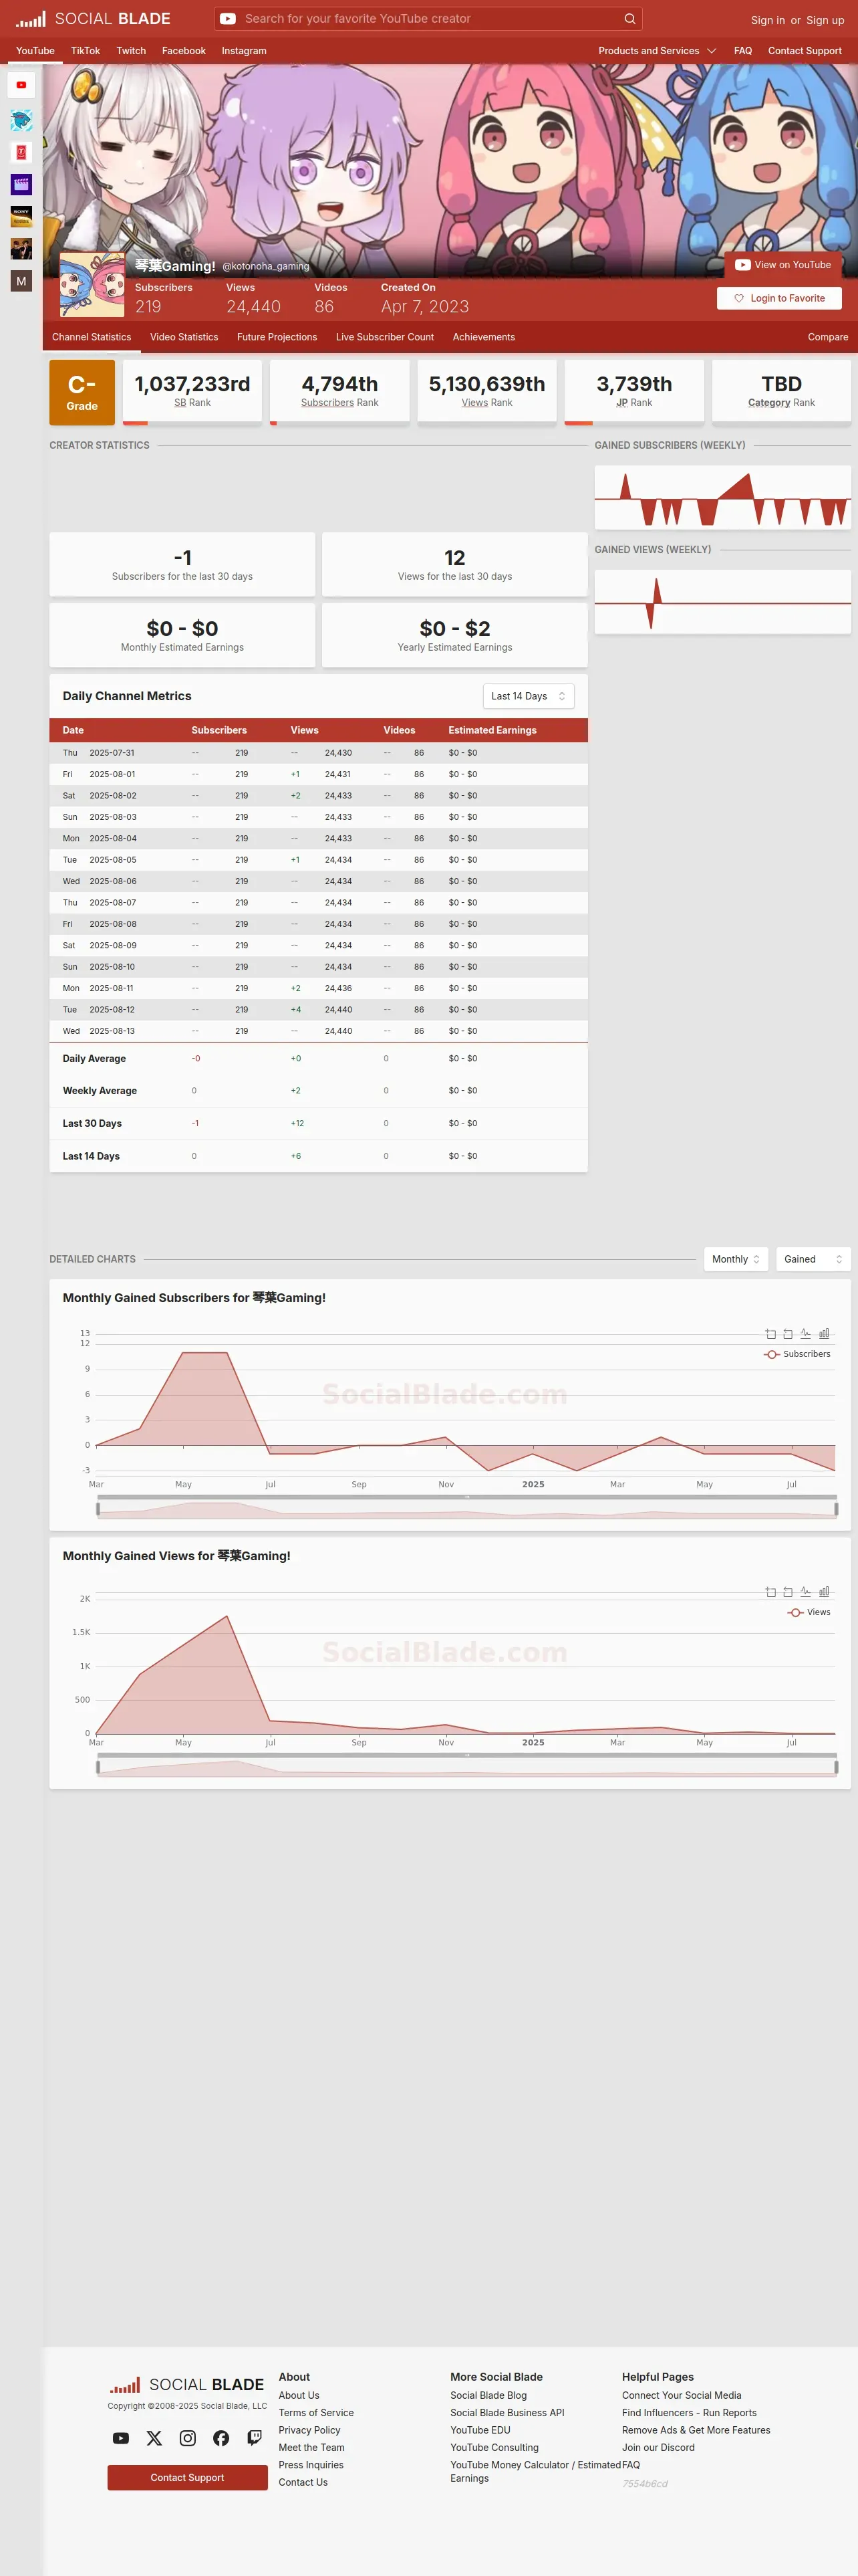
Task: Click the reset zoom icon on Subscribers chart
Action: point(788,1334)
